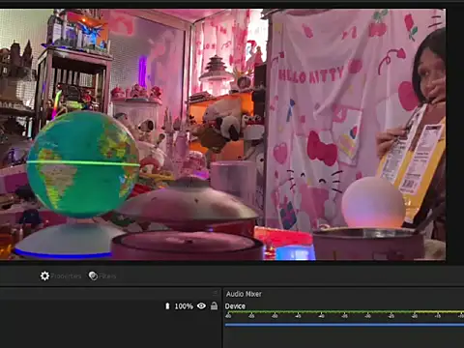This screenshot has height=348, width=464.
Task: Open the sources dock menu icon
Action: [216, 293]
